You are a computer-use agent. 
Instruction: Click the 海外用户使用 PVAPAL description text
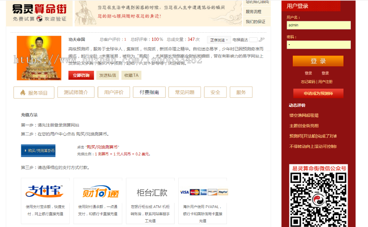pyautogui.click(x=203, y=214)
